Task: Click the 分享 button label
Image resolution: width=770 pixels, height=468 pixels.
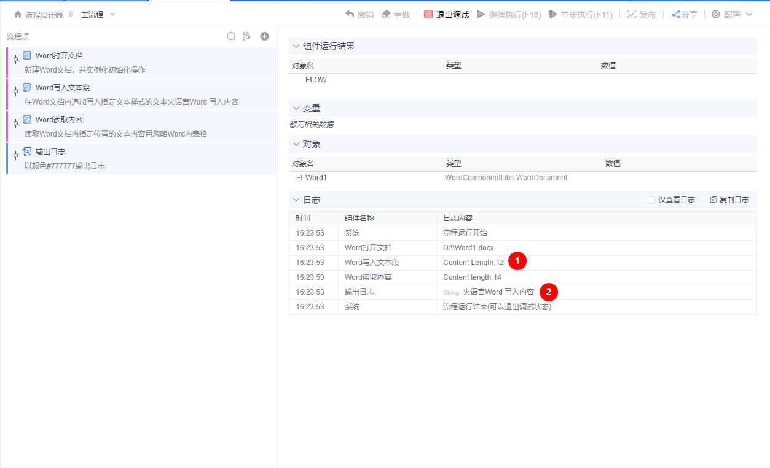Action: 689,15
